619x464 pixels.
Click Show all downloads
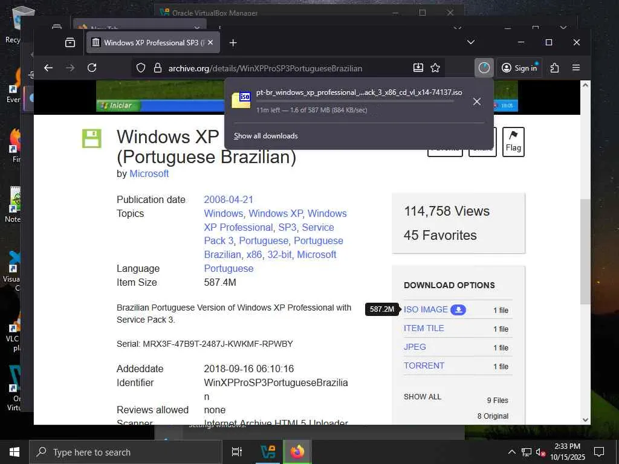pyautogui.click(x=266, y=136)
